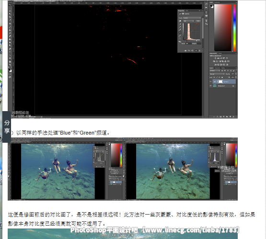The image size is (266, 239).
Task: Select the Eyedropper tool in left toolbar
Action: click(x=10, y=20)
